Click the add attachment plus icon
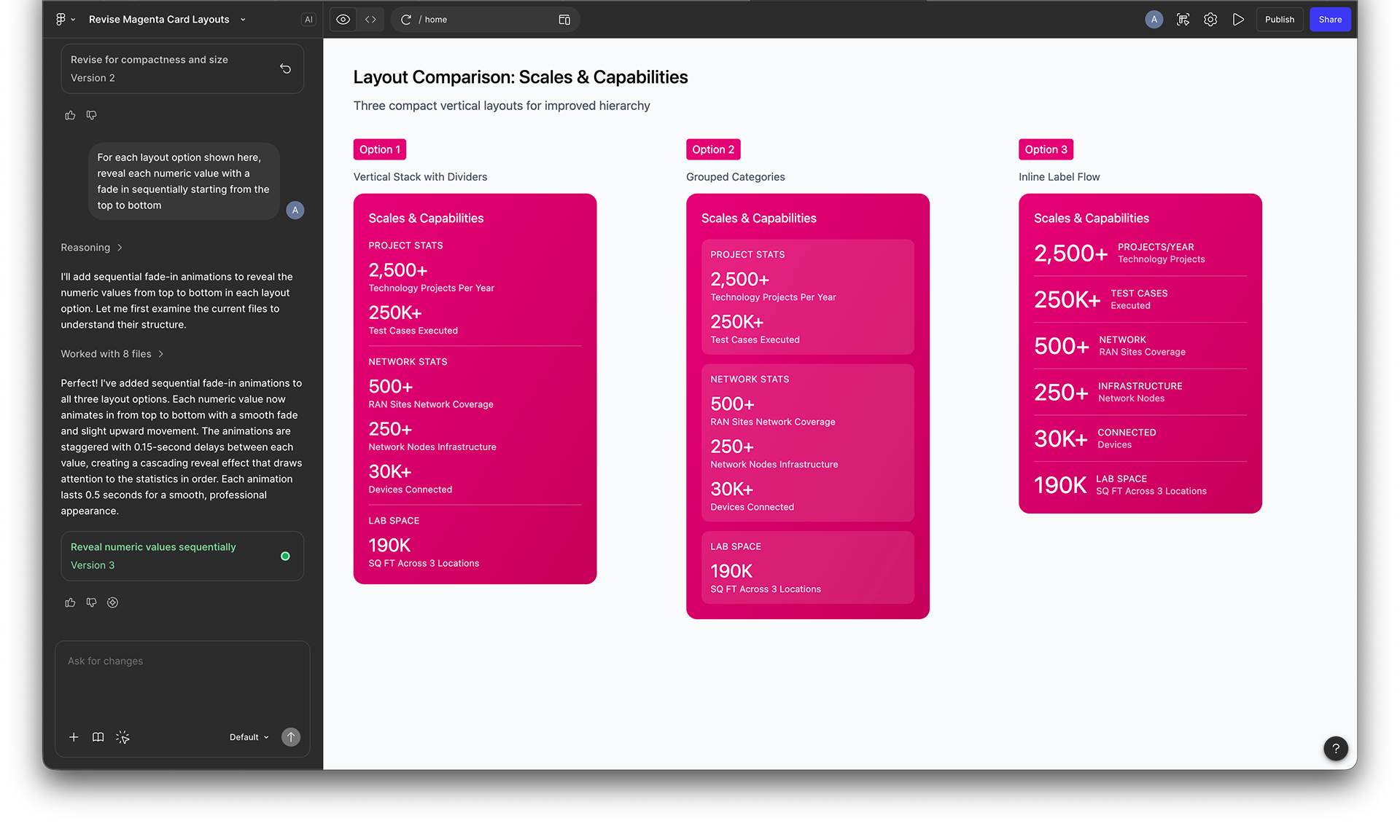The height and width of the screenshot is (826, 1400). [74, 737]
